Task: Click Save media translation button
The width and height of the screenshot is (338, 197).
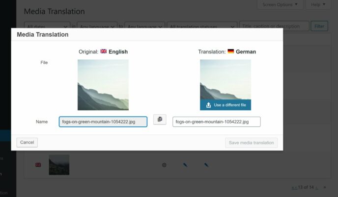Action: pyautogui.click(x=252, y=143)
